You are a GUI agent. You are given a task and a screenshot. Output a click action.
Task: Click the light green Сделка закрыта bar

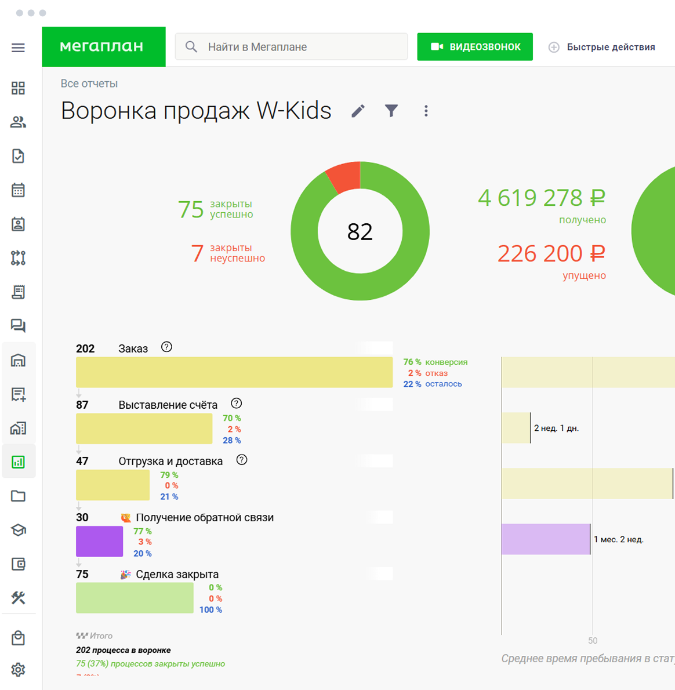[135, 598]
